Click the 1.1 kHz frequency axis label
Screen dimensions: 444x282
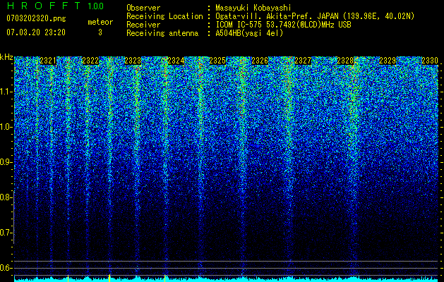6,92
